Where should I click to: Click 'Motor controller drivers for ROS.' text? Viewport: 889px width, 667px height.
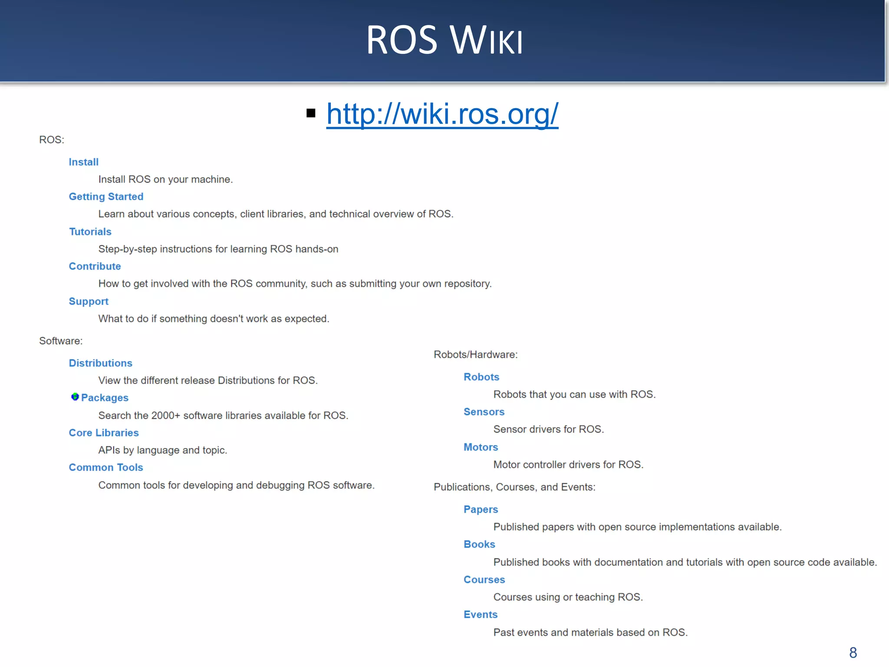point(568,465)
